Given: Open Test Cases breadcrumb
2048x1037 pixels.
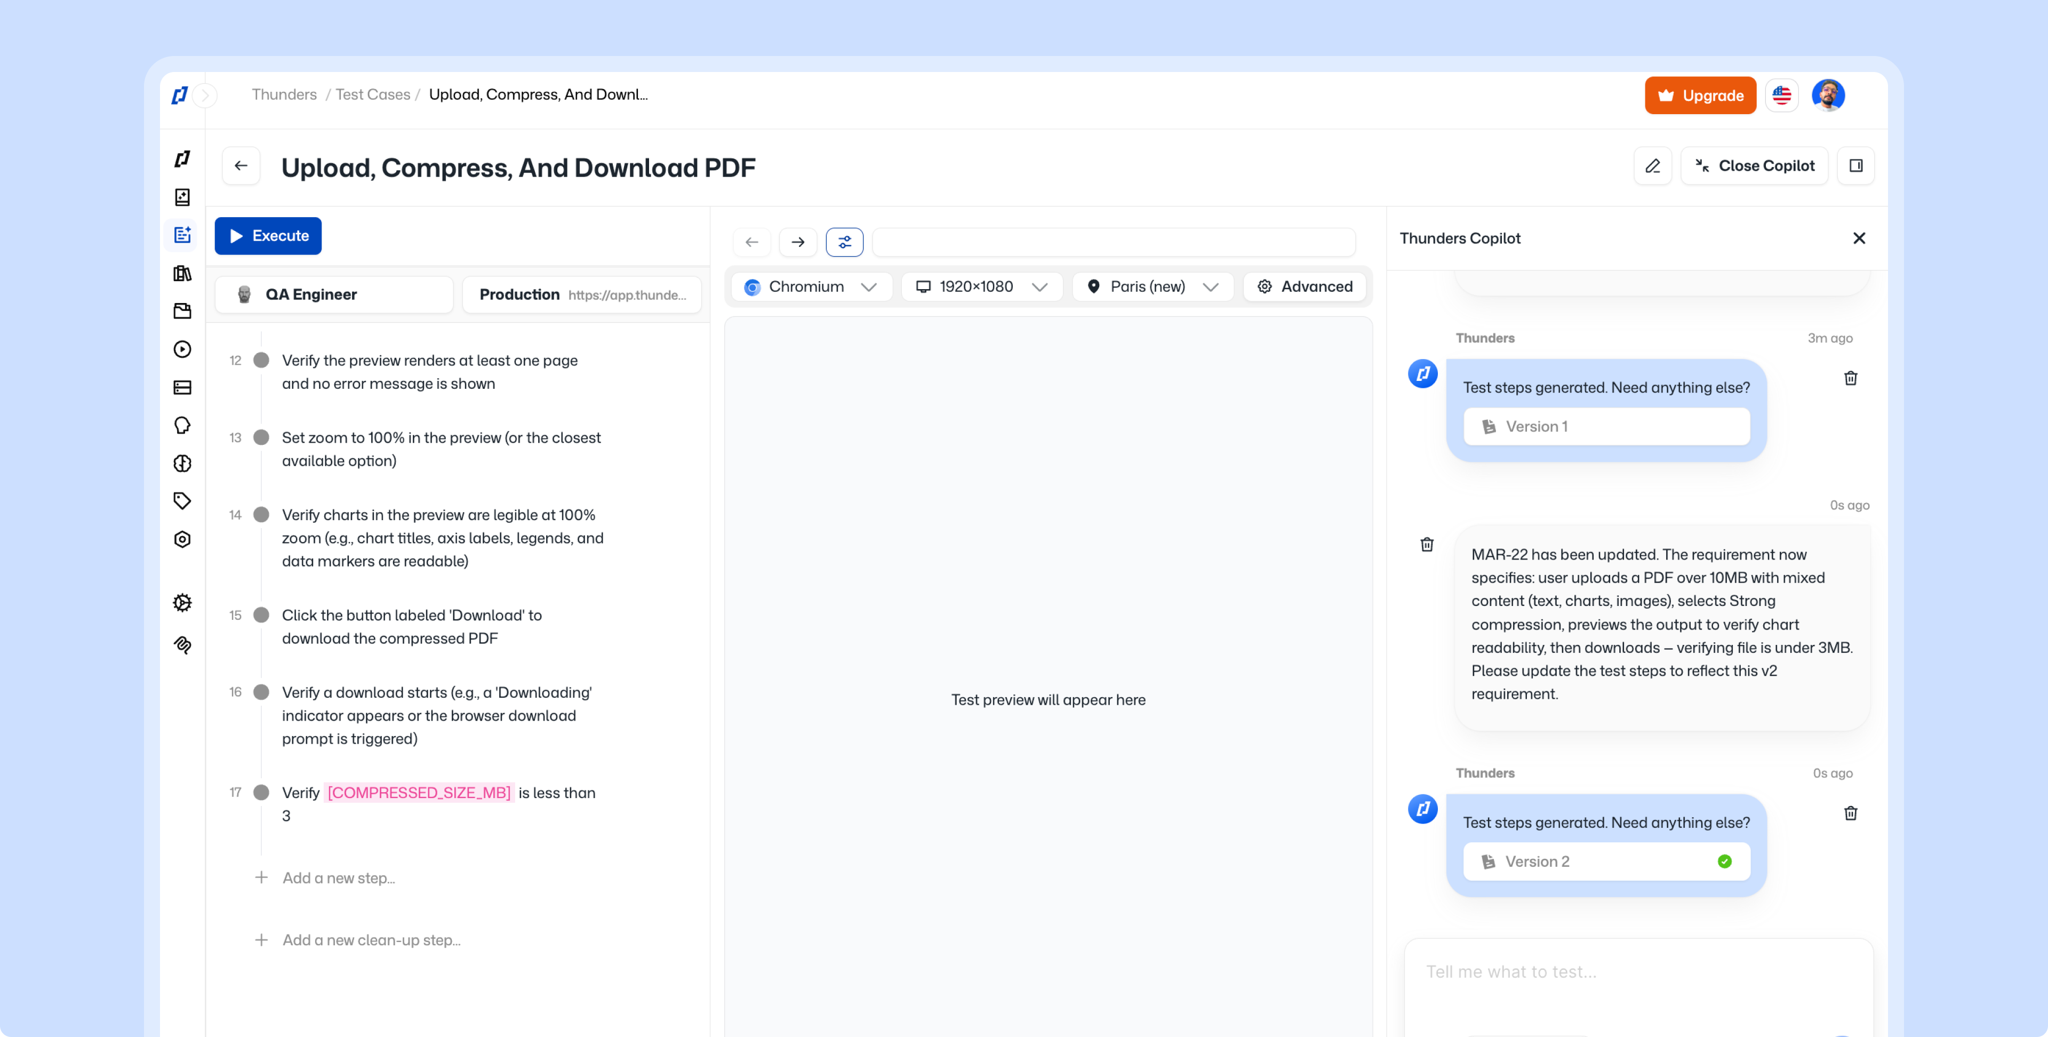Looking at the screenshot, I should tap(372, 94).
